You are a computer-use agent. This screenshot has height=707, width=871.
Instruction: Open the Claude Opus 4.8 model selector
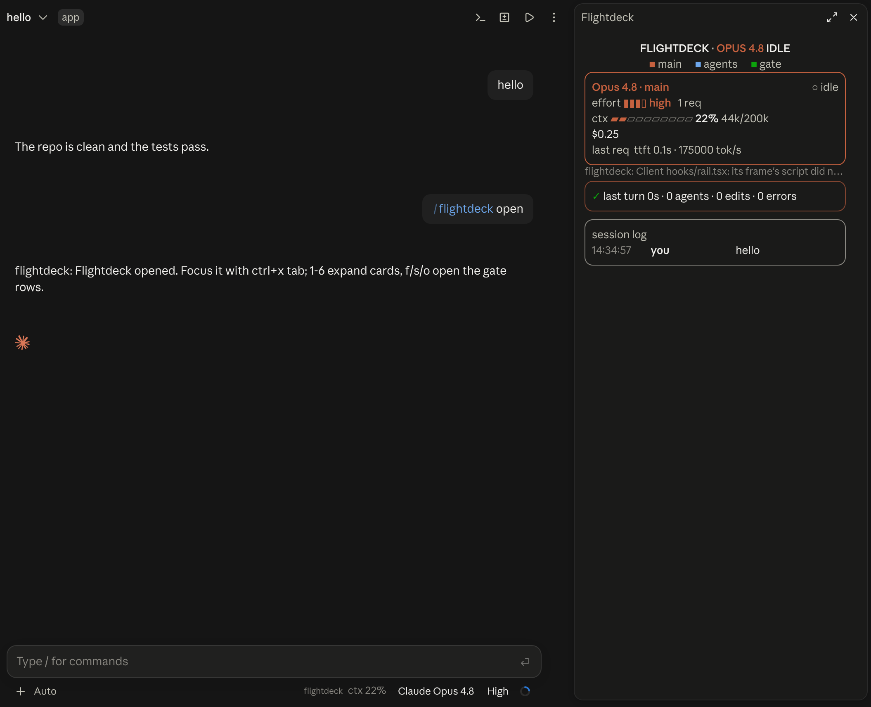[436, 691]
